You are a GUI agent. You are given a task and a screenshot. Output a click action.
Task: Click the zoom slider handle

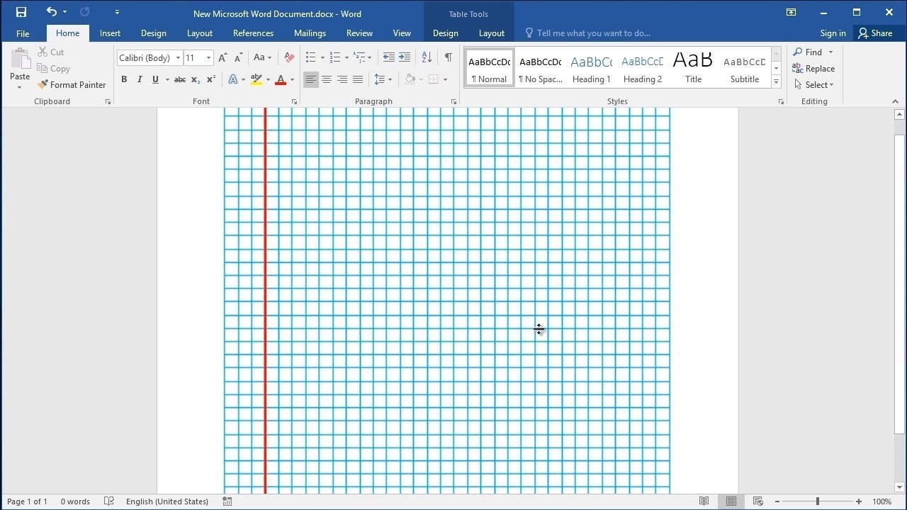coord(817,501)
